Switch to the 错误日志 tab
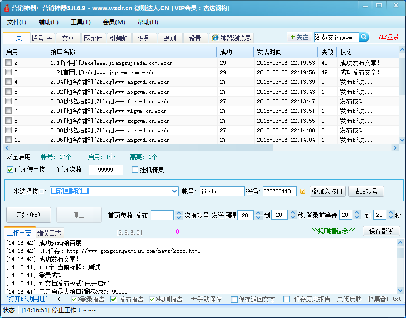The height and width of the screenshot is (318, 406). (49, 233)
